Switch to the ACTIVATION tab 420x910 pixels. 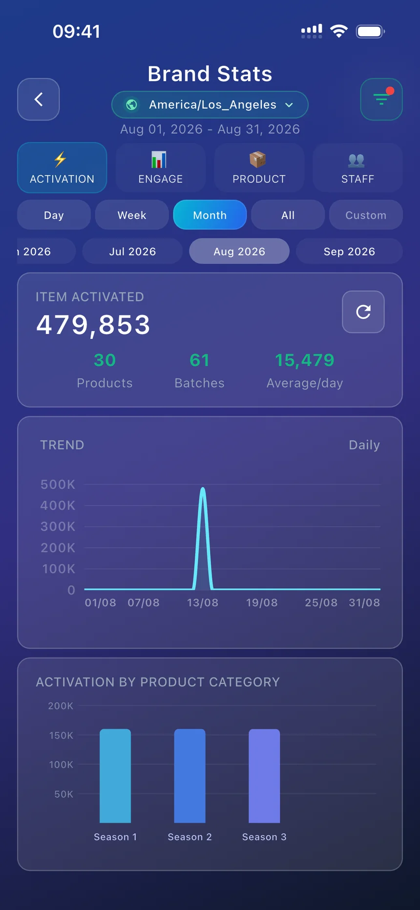point(62,167)
